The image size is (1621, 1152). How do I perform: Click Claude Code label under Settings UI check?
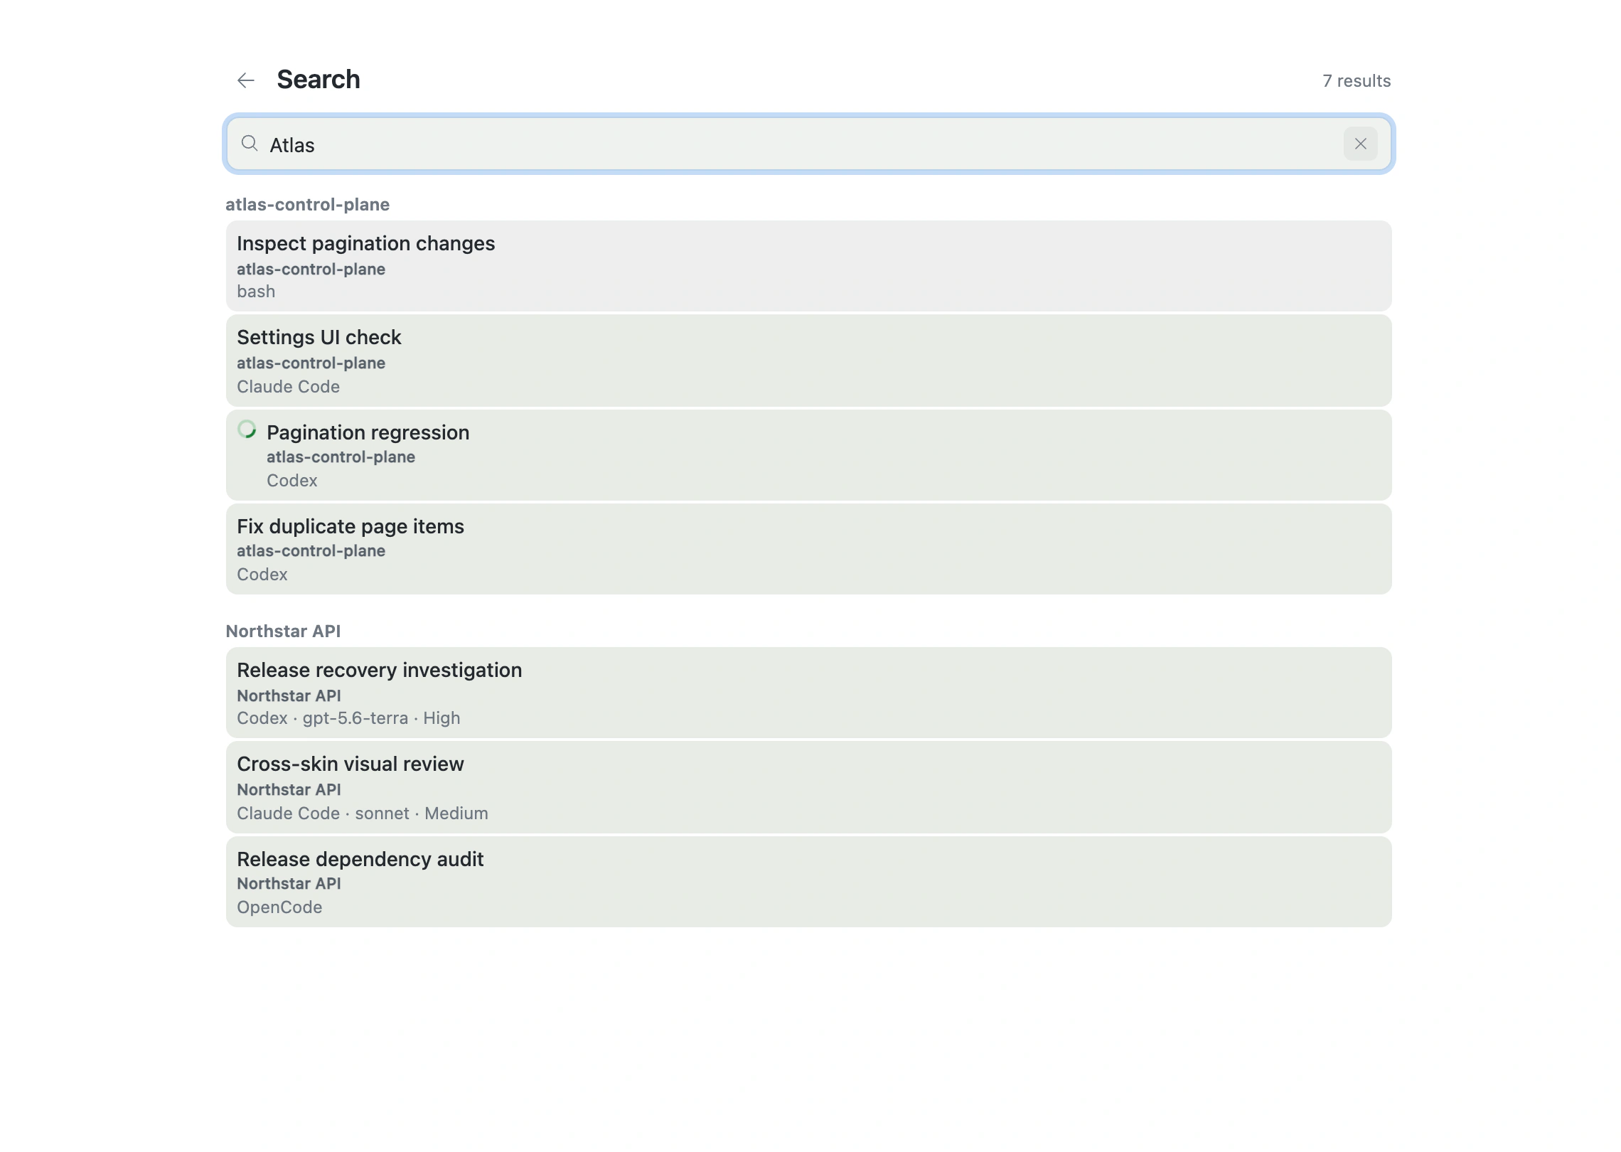(289, 387)
